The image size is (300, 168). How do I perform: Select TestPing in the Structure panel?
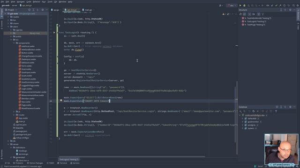point(256,25)
